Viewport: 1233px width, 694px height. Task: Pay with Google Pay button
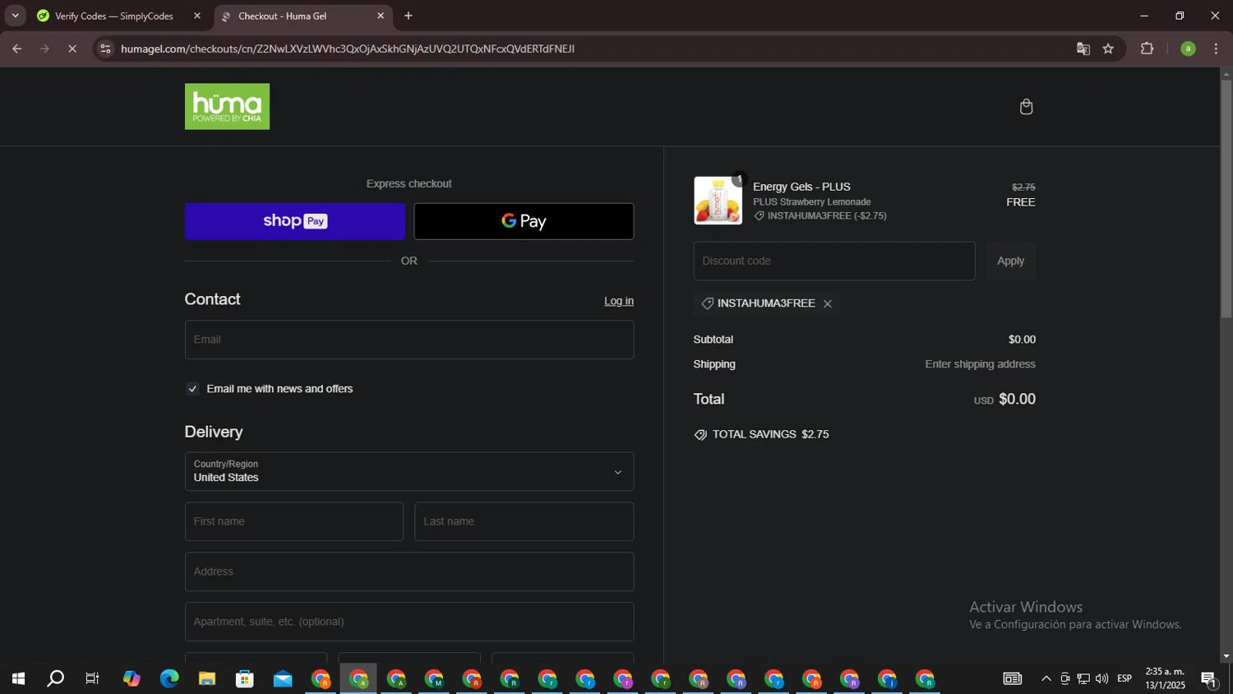pos(524,221)
